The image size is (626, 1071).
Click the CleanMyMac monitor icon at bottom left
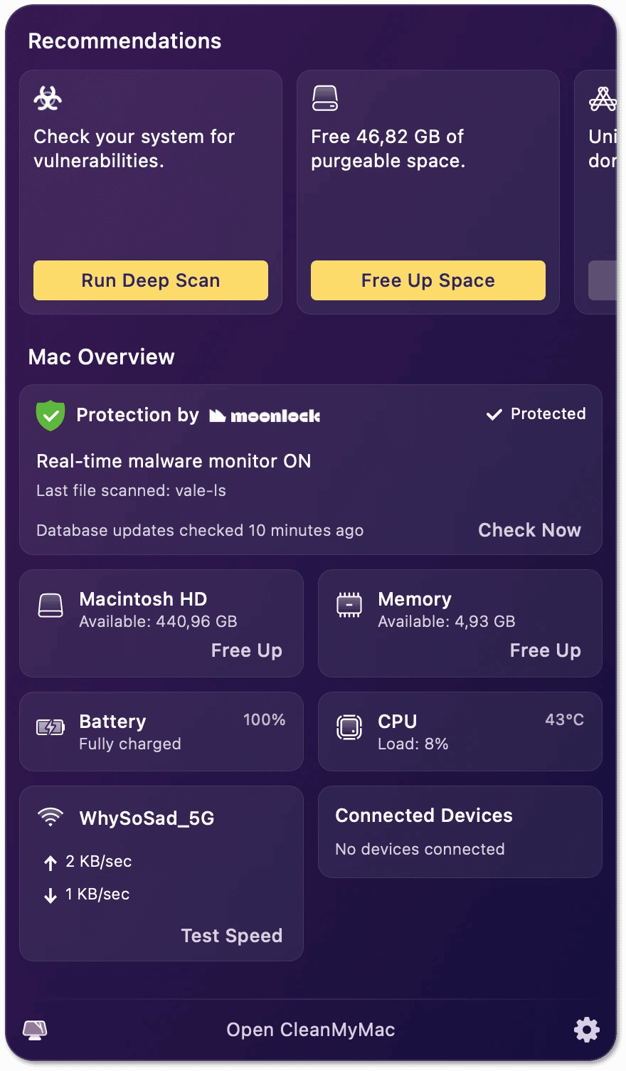pyautogui.click(x=35, y=1030)
